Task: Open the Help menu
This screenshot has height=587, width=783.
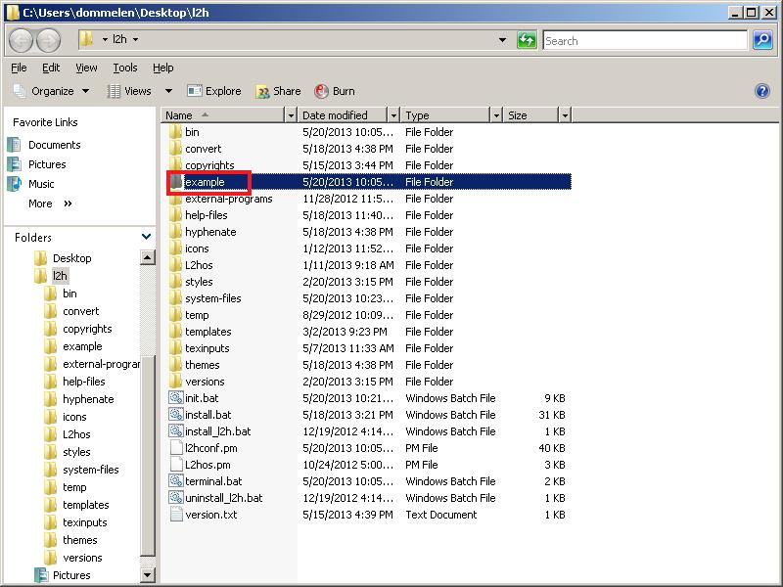Action: pyautogui.click(x=163, y=68)
